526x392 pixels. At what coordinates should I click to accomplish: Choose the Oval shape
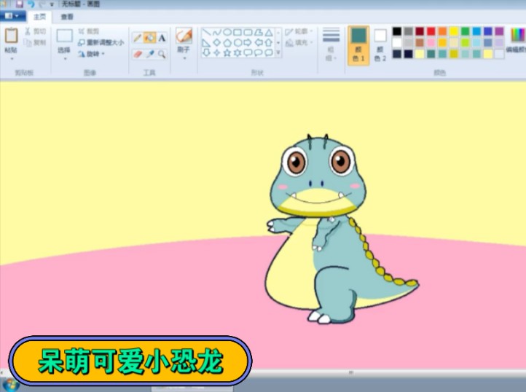point(227,32)
